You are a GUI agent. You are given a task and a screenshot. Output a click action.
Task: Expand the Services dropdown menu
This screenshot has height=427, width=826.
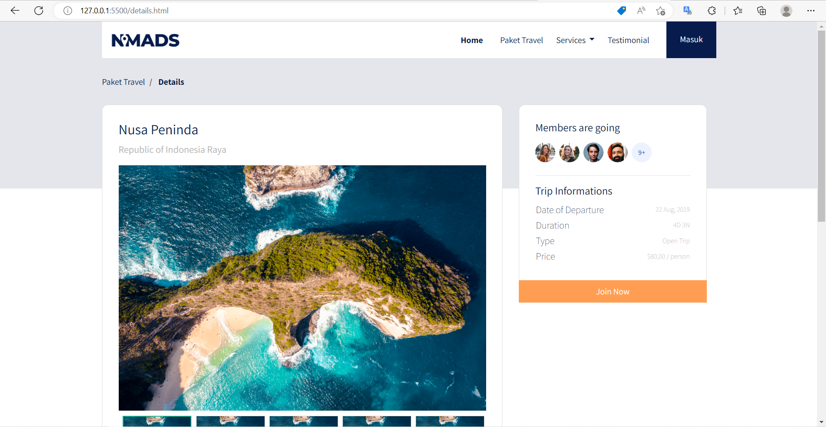[x=575, y=40]
